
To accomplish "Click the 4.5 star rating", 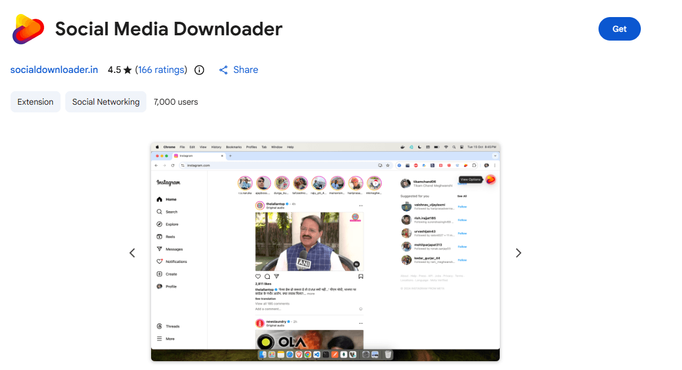I will 119,69.
